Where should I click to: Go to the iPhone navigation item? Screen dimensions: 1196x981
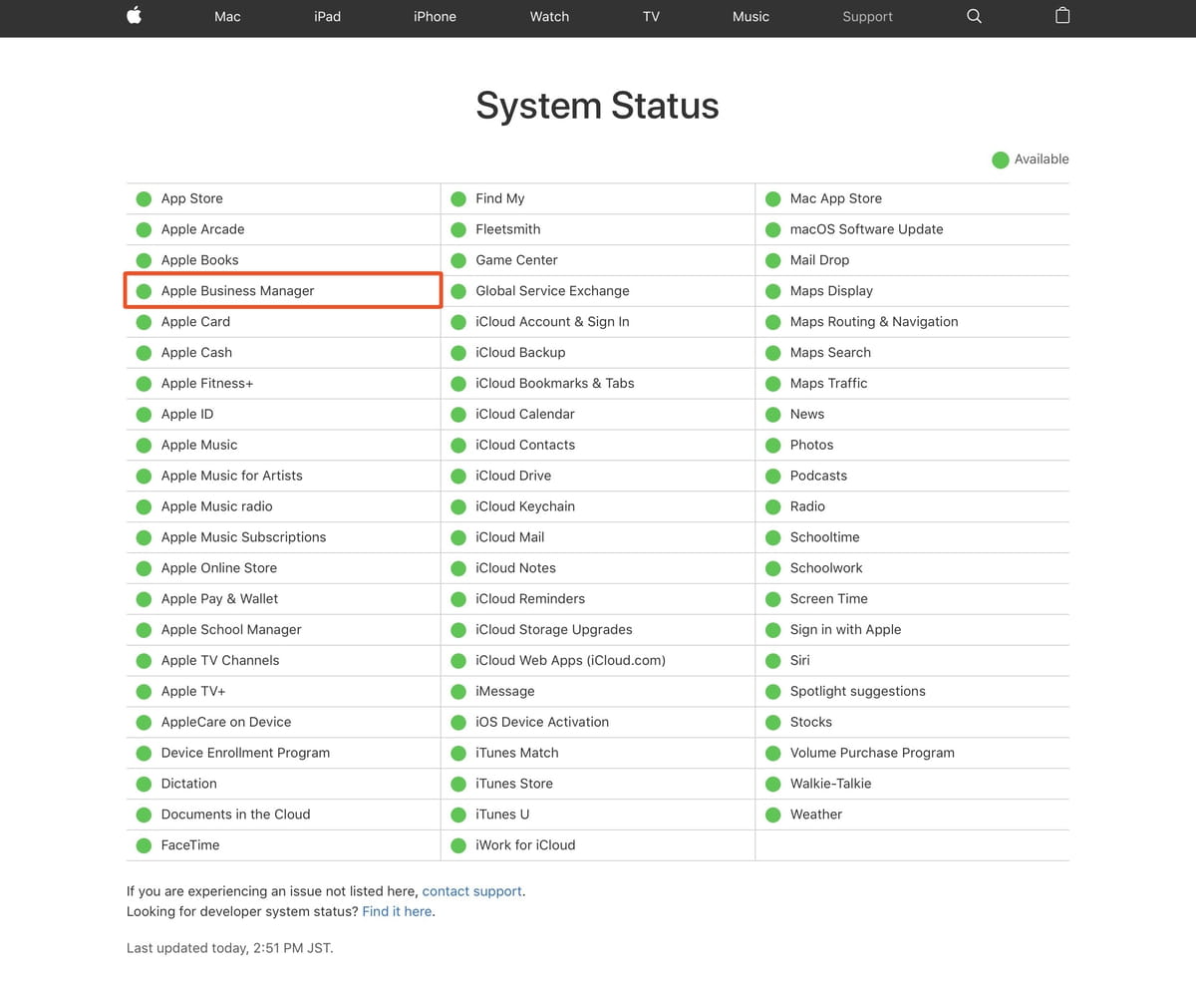pyautogui.click(x=435, y=16)
